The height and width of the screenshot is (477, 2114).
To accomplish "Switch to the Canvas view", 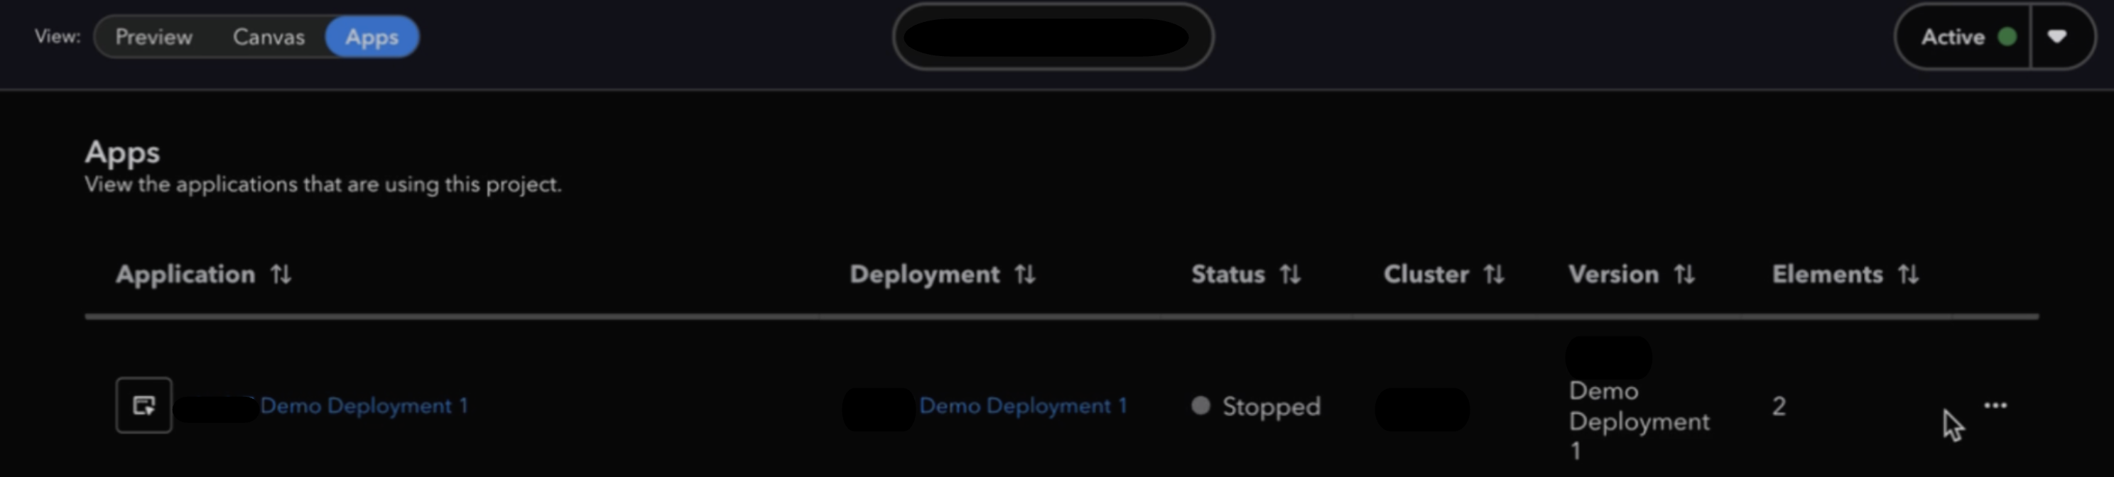I will tap(269, 37).
